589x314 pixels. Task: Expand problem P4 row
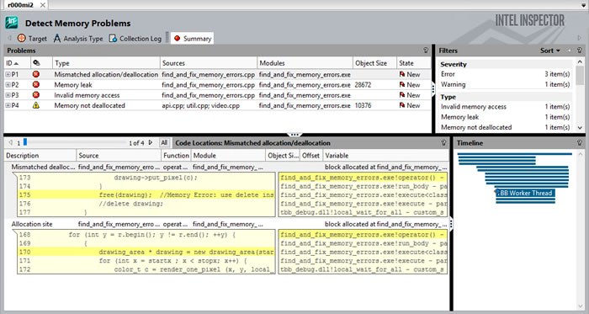pyautogui.click(x=8, y=105)
